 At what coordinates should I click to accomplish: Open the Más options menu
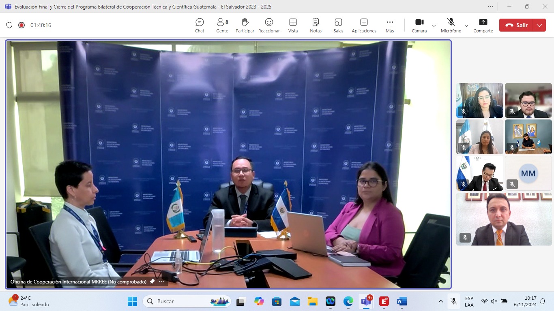(390, 25)
